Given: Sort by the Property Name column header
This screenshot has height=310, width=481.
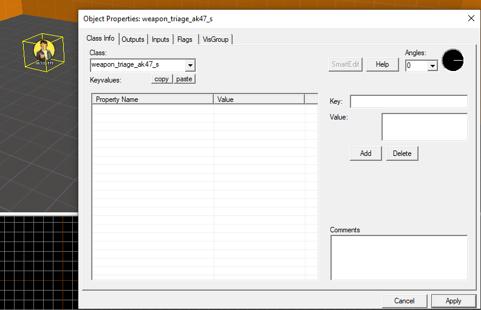Looking at the screenshot, I should (x=153, y=99).
